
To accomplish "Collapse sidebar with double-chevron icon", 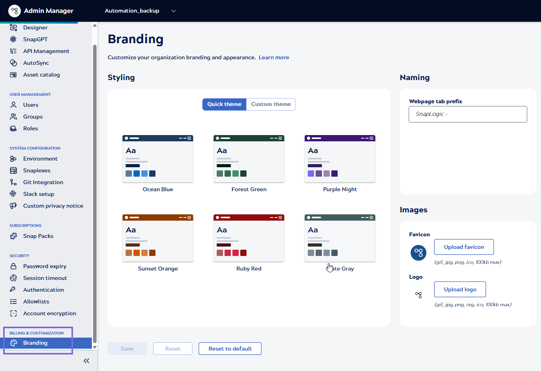I will [86, 361].
